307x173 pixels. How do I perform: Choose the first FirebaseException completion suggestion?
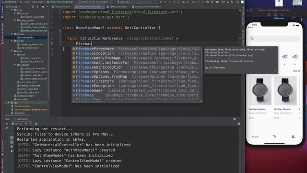pyautogui.click(x=136, y=53)
